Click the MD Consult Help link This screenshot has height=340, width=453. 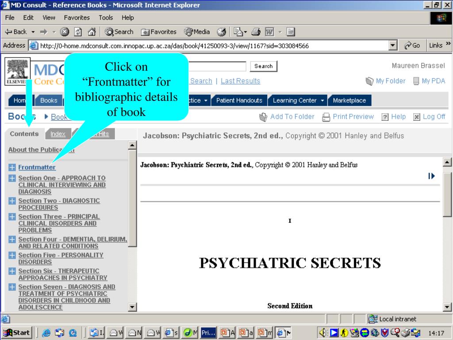393,117
